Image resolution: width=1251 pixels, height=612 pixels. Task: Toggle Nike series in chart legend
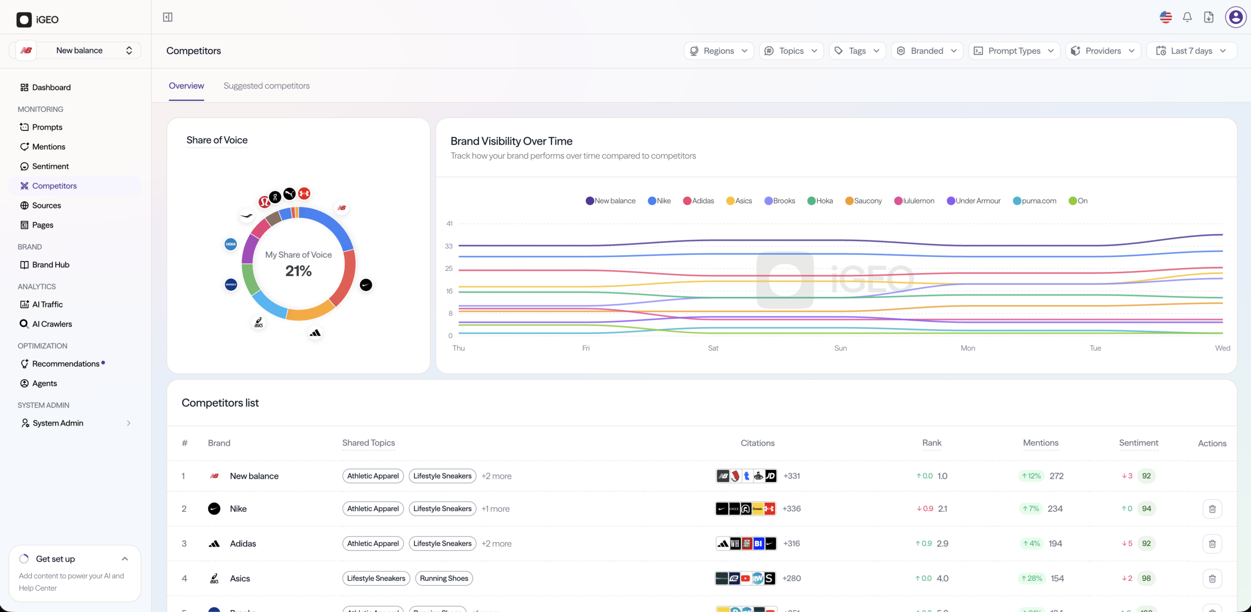pos(659,201)
